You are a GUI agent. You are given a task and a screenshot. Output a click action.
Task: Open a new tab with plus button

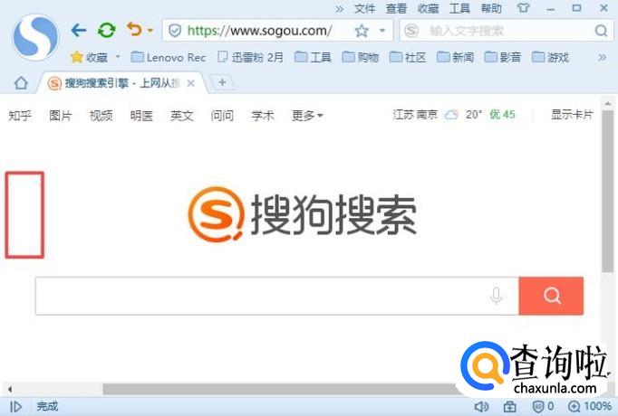tap(222, 82)
